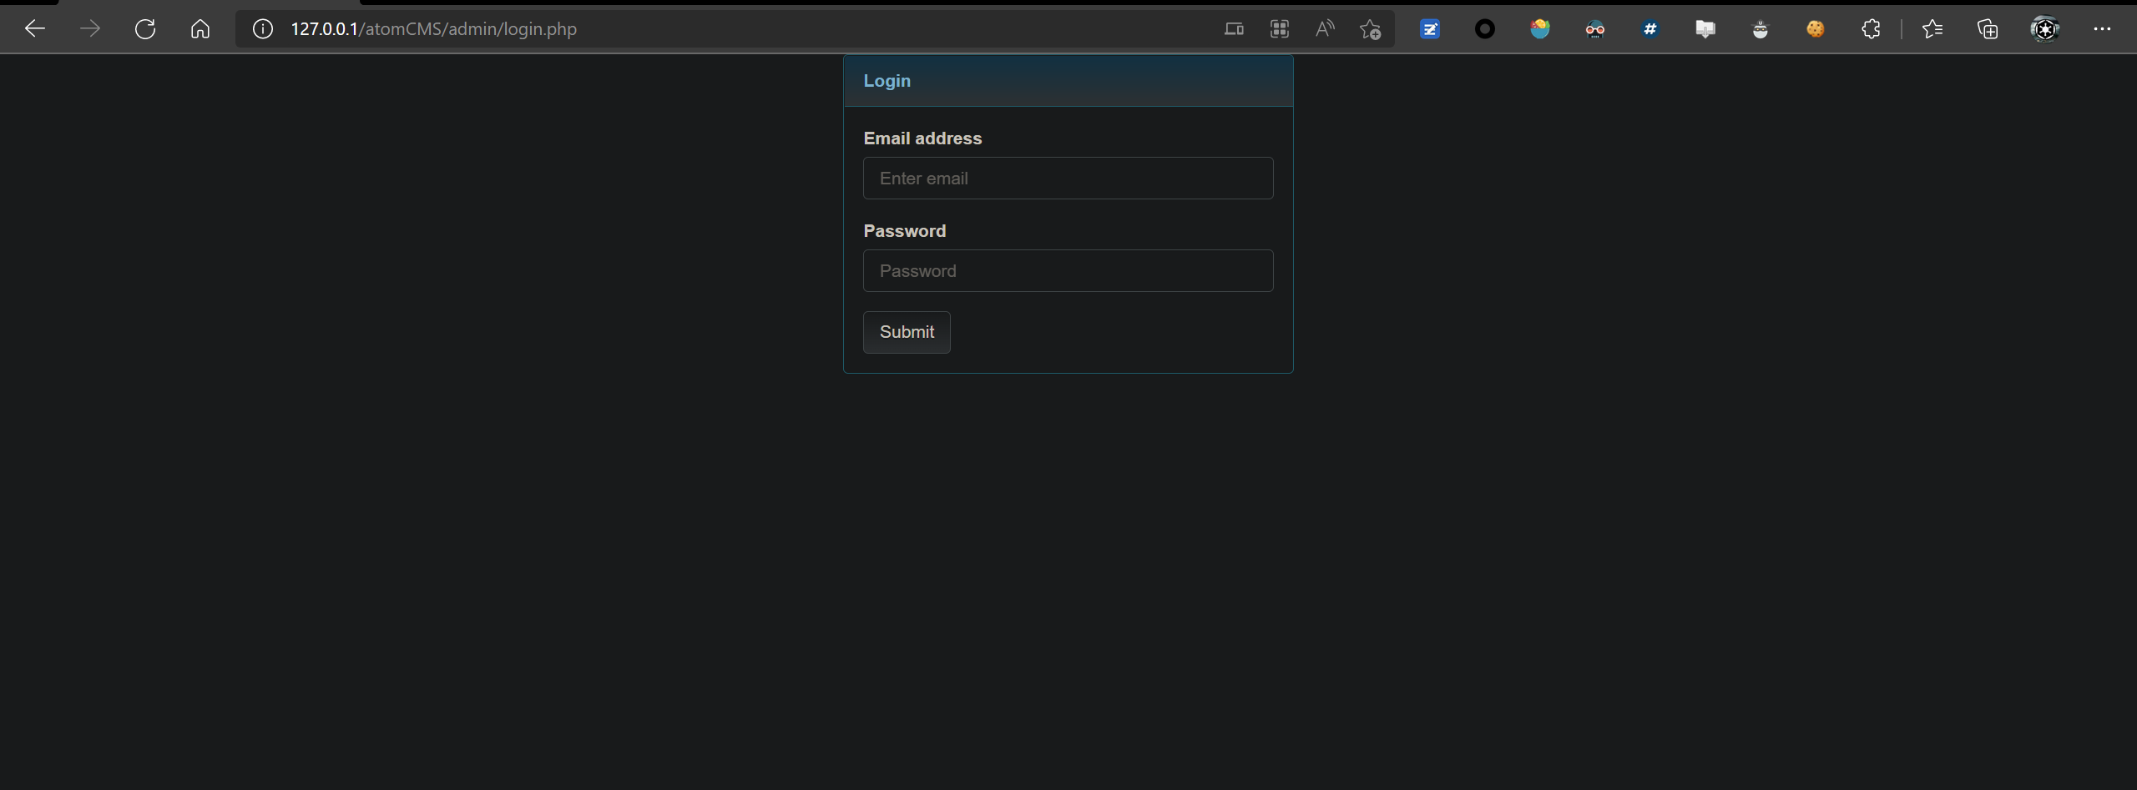Add this page to favorites

1370,29
